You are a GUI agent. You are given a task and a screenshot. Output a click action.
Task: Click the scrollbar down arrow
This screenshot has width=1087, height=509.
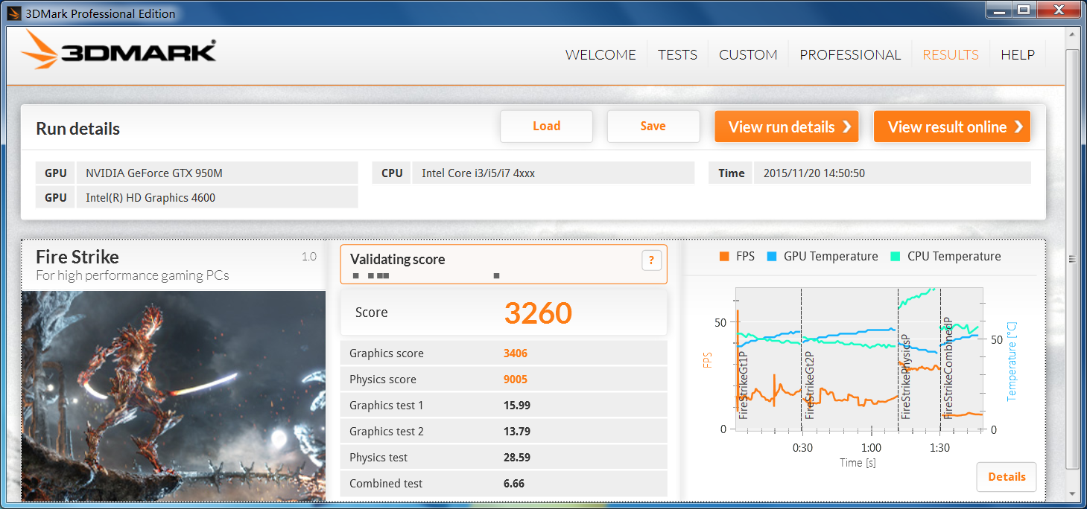1072,493
